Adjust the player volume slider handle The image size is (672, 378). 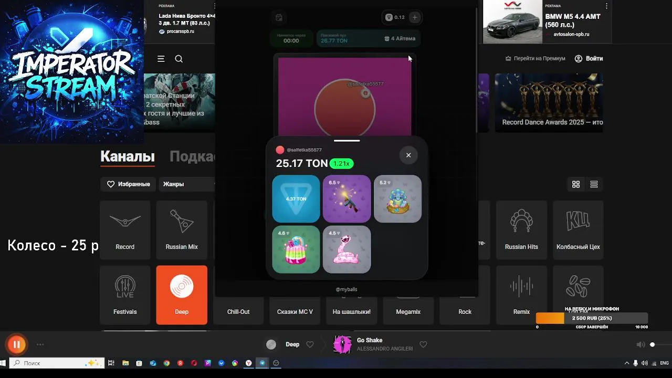(653, 344)
